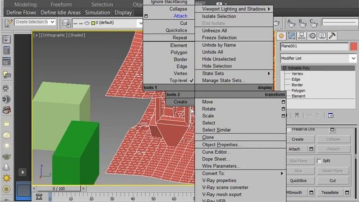359x202 pixels.
Task: Click the named selection sets edit icon
Action: [x=8, y=23]
